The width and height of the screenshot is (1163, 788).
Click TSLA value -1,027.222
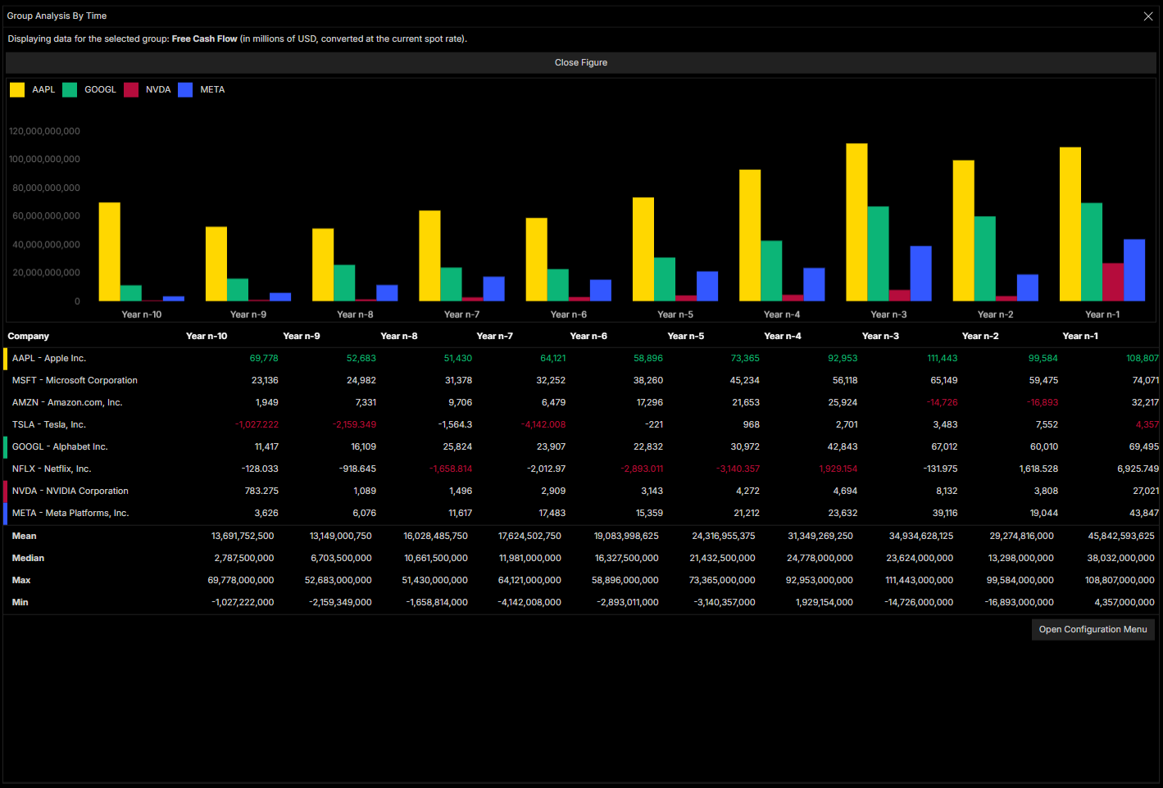point(257,424)
